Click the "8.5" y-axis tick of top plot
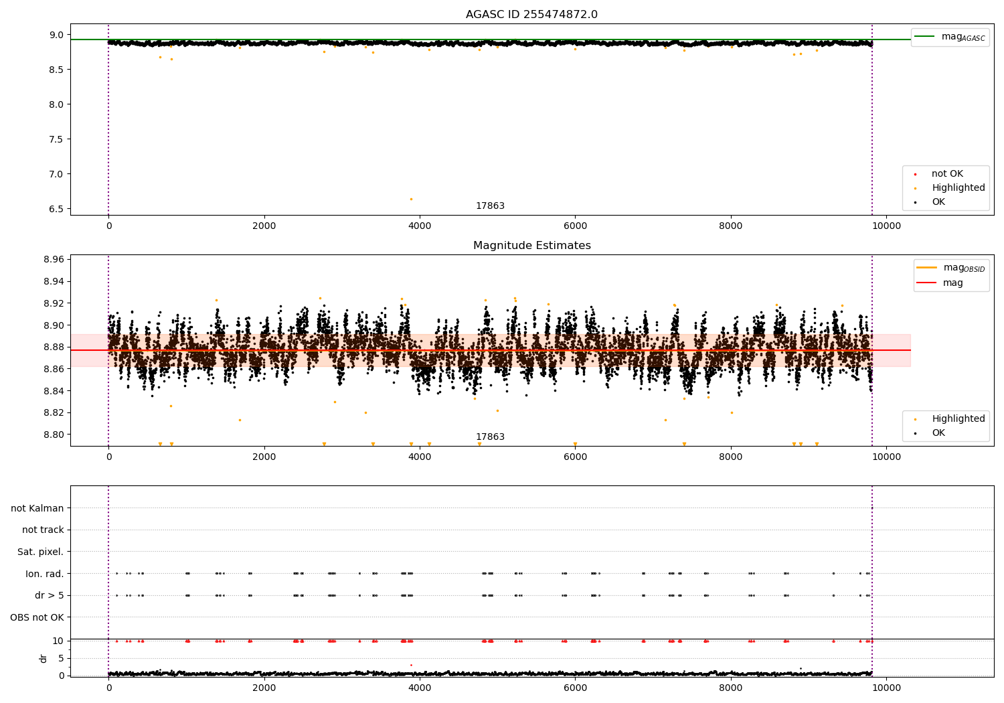 pos(56,70)
